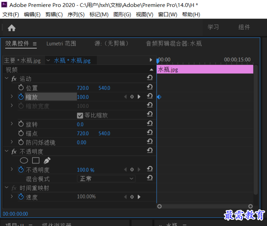The image size is (267, 226).
Task: Expand the 防闪烁滤镜 parameter
Action: pyautogui.click(x=12, y=142)
